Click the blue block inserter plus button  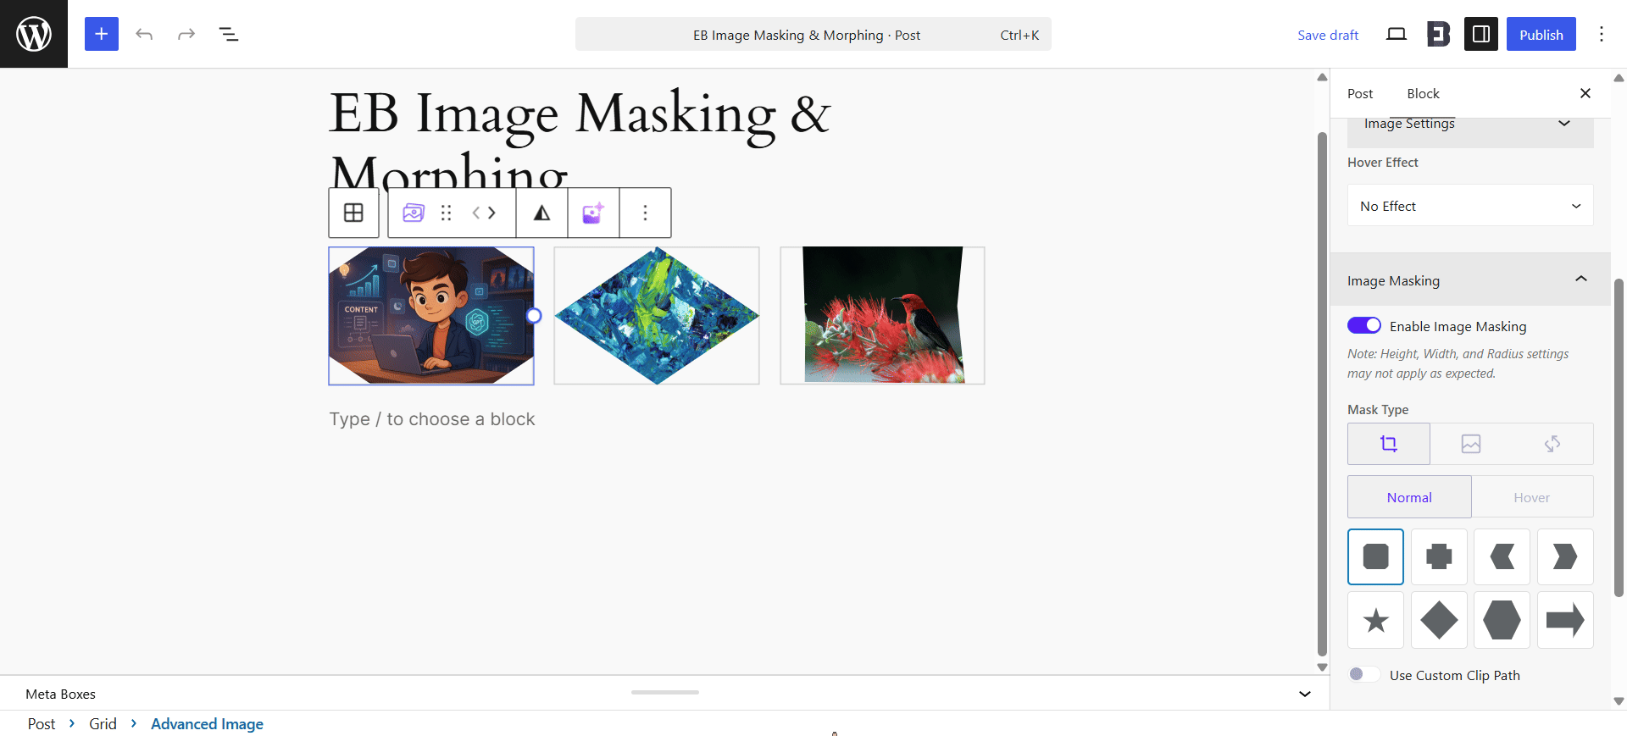pyautogui.click(x=102, y=34)
